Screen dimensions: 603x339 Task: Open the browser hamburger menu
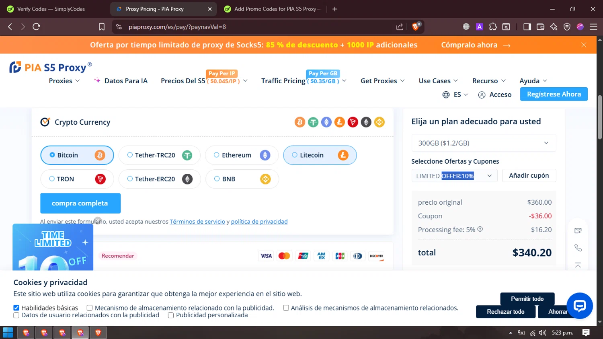[x=593, y=27]
